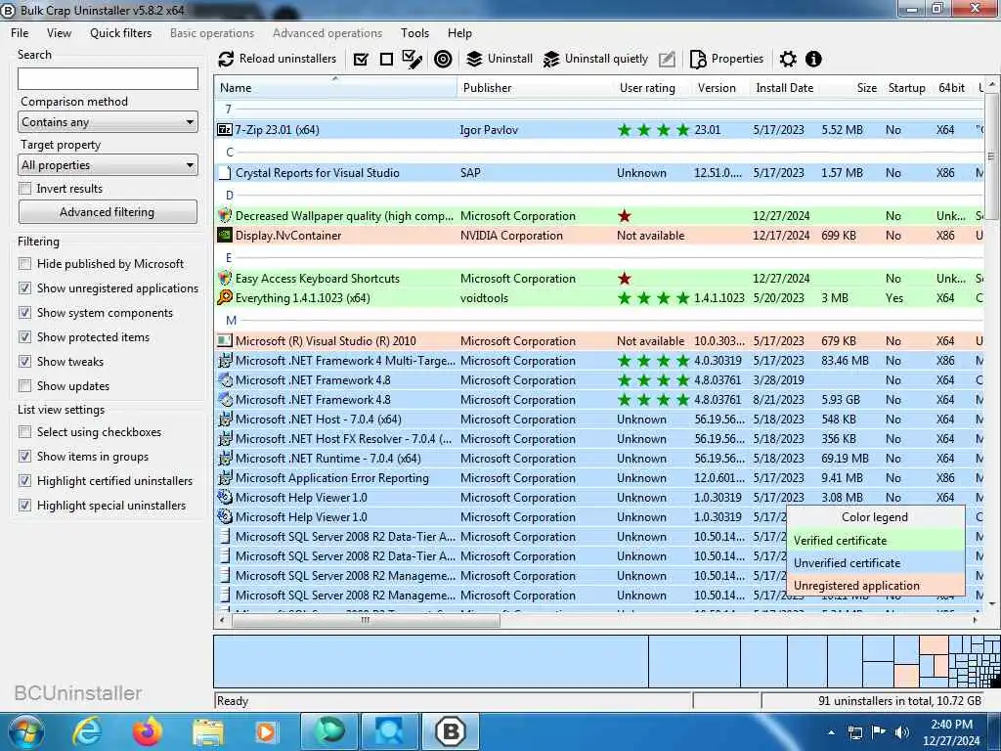Click the Select all checkmark toolbar icon
Screen dimensions: 1001x751
point(361,60)
